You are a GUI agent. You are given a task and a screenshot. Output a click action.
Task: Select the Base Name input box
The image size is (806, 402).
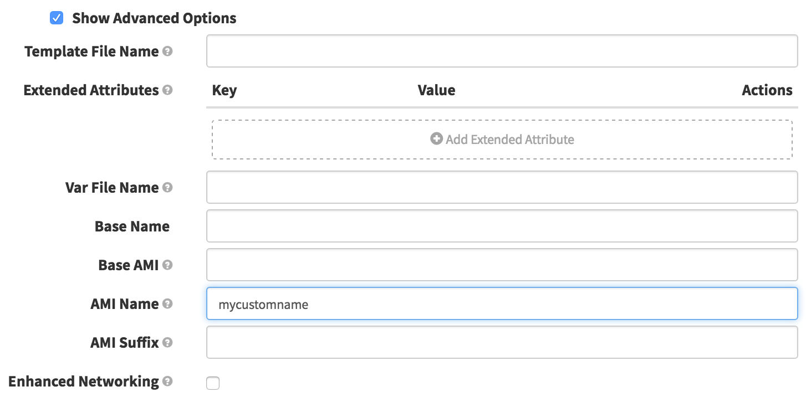tap(502, 226)
